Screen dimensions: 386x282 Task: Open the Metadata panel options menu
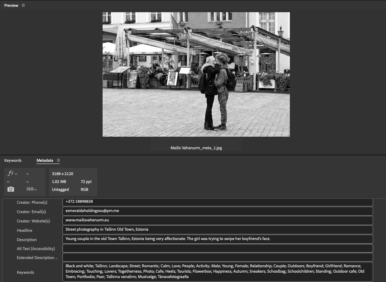coord(58,160)
